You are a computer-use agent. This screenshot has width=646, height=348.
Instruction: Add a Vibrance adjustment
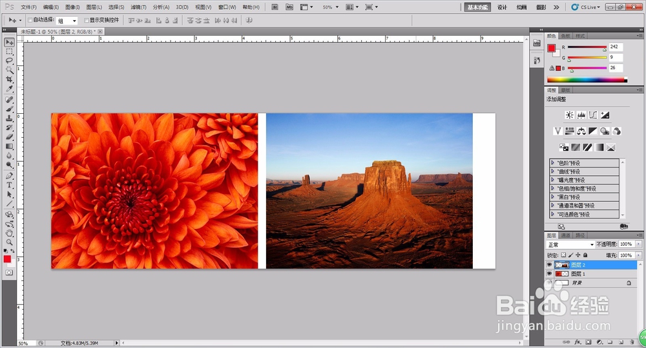point(558,131)
